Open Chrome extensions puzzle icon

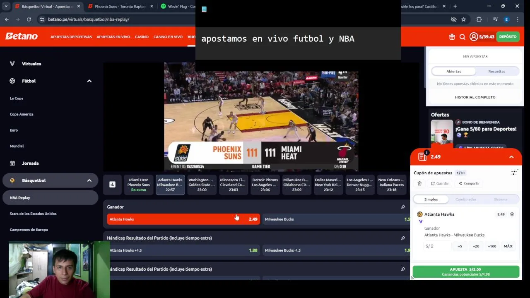479,19
